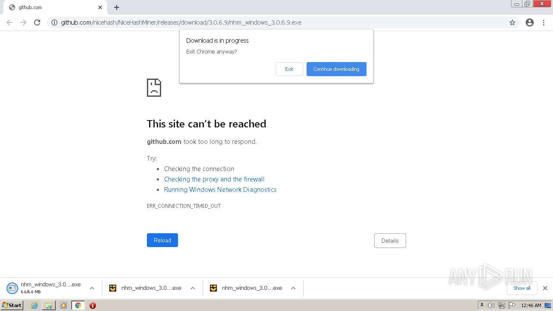Click Show all downloads button

coord(521,288)
